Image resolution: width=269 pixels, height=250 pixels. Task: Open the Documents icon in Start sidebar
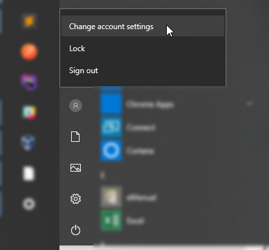(76, 137)
